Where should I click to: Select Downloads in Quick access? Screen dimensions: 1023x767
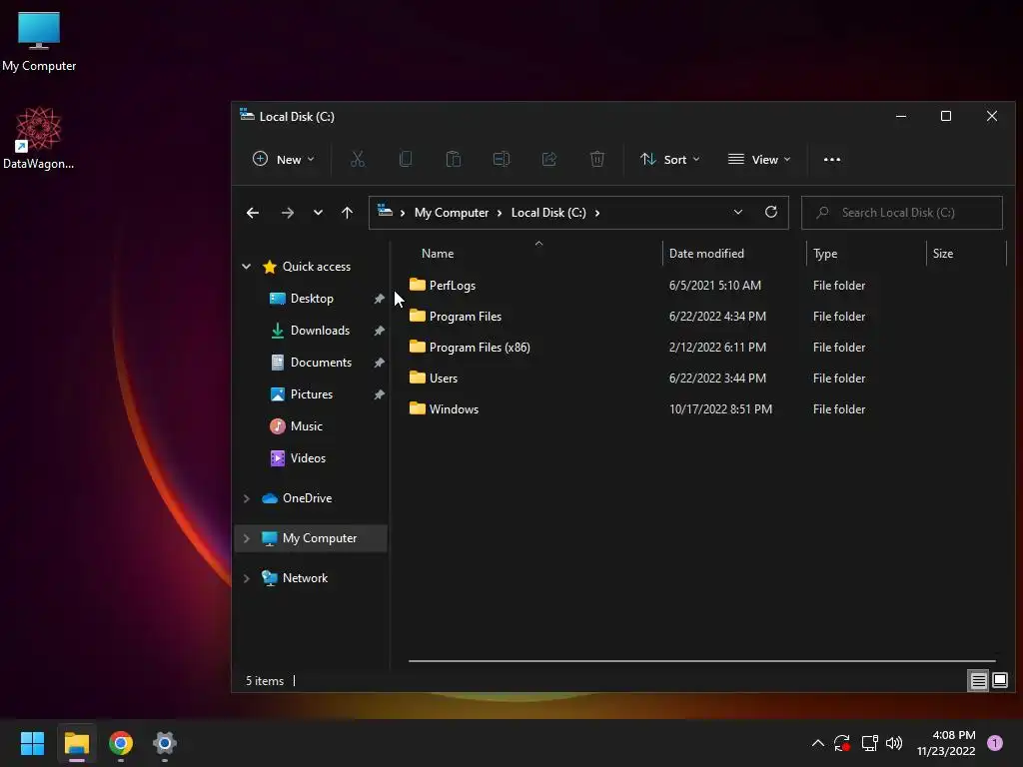pyautogui.click(x=320, y=330)
